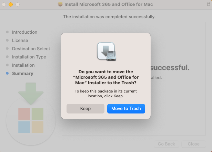
Task: Click the green Microsoft logo square
Action: point(38,114)
